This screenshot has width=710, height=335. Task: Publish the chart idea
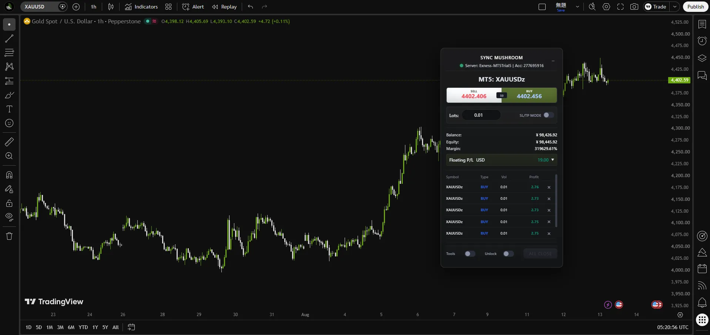(x=696, y=7)
